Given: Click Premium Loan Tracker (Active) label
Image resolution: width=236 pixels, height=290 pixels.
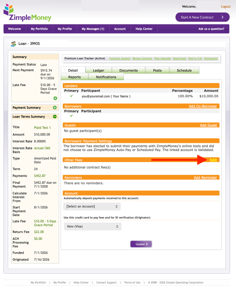Looking at the screenshot, I should (85, 58).
